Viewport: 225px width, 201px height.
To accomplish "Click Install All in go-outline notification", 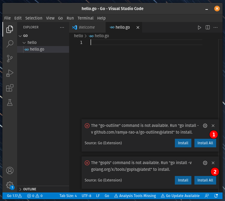I will click(x=205, y=143).
